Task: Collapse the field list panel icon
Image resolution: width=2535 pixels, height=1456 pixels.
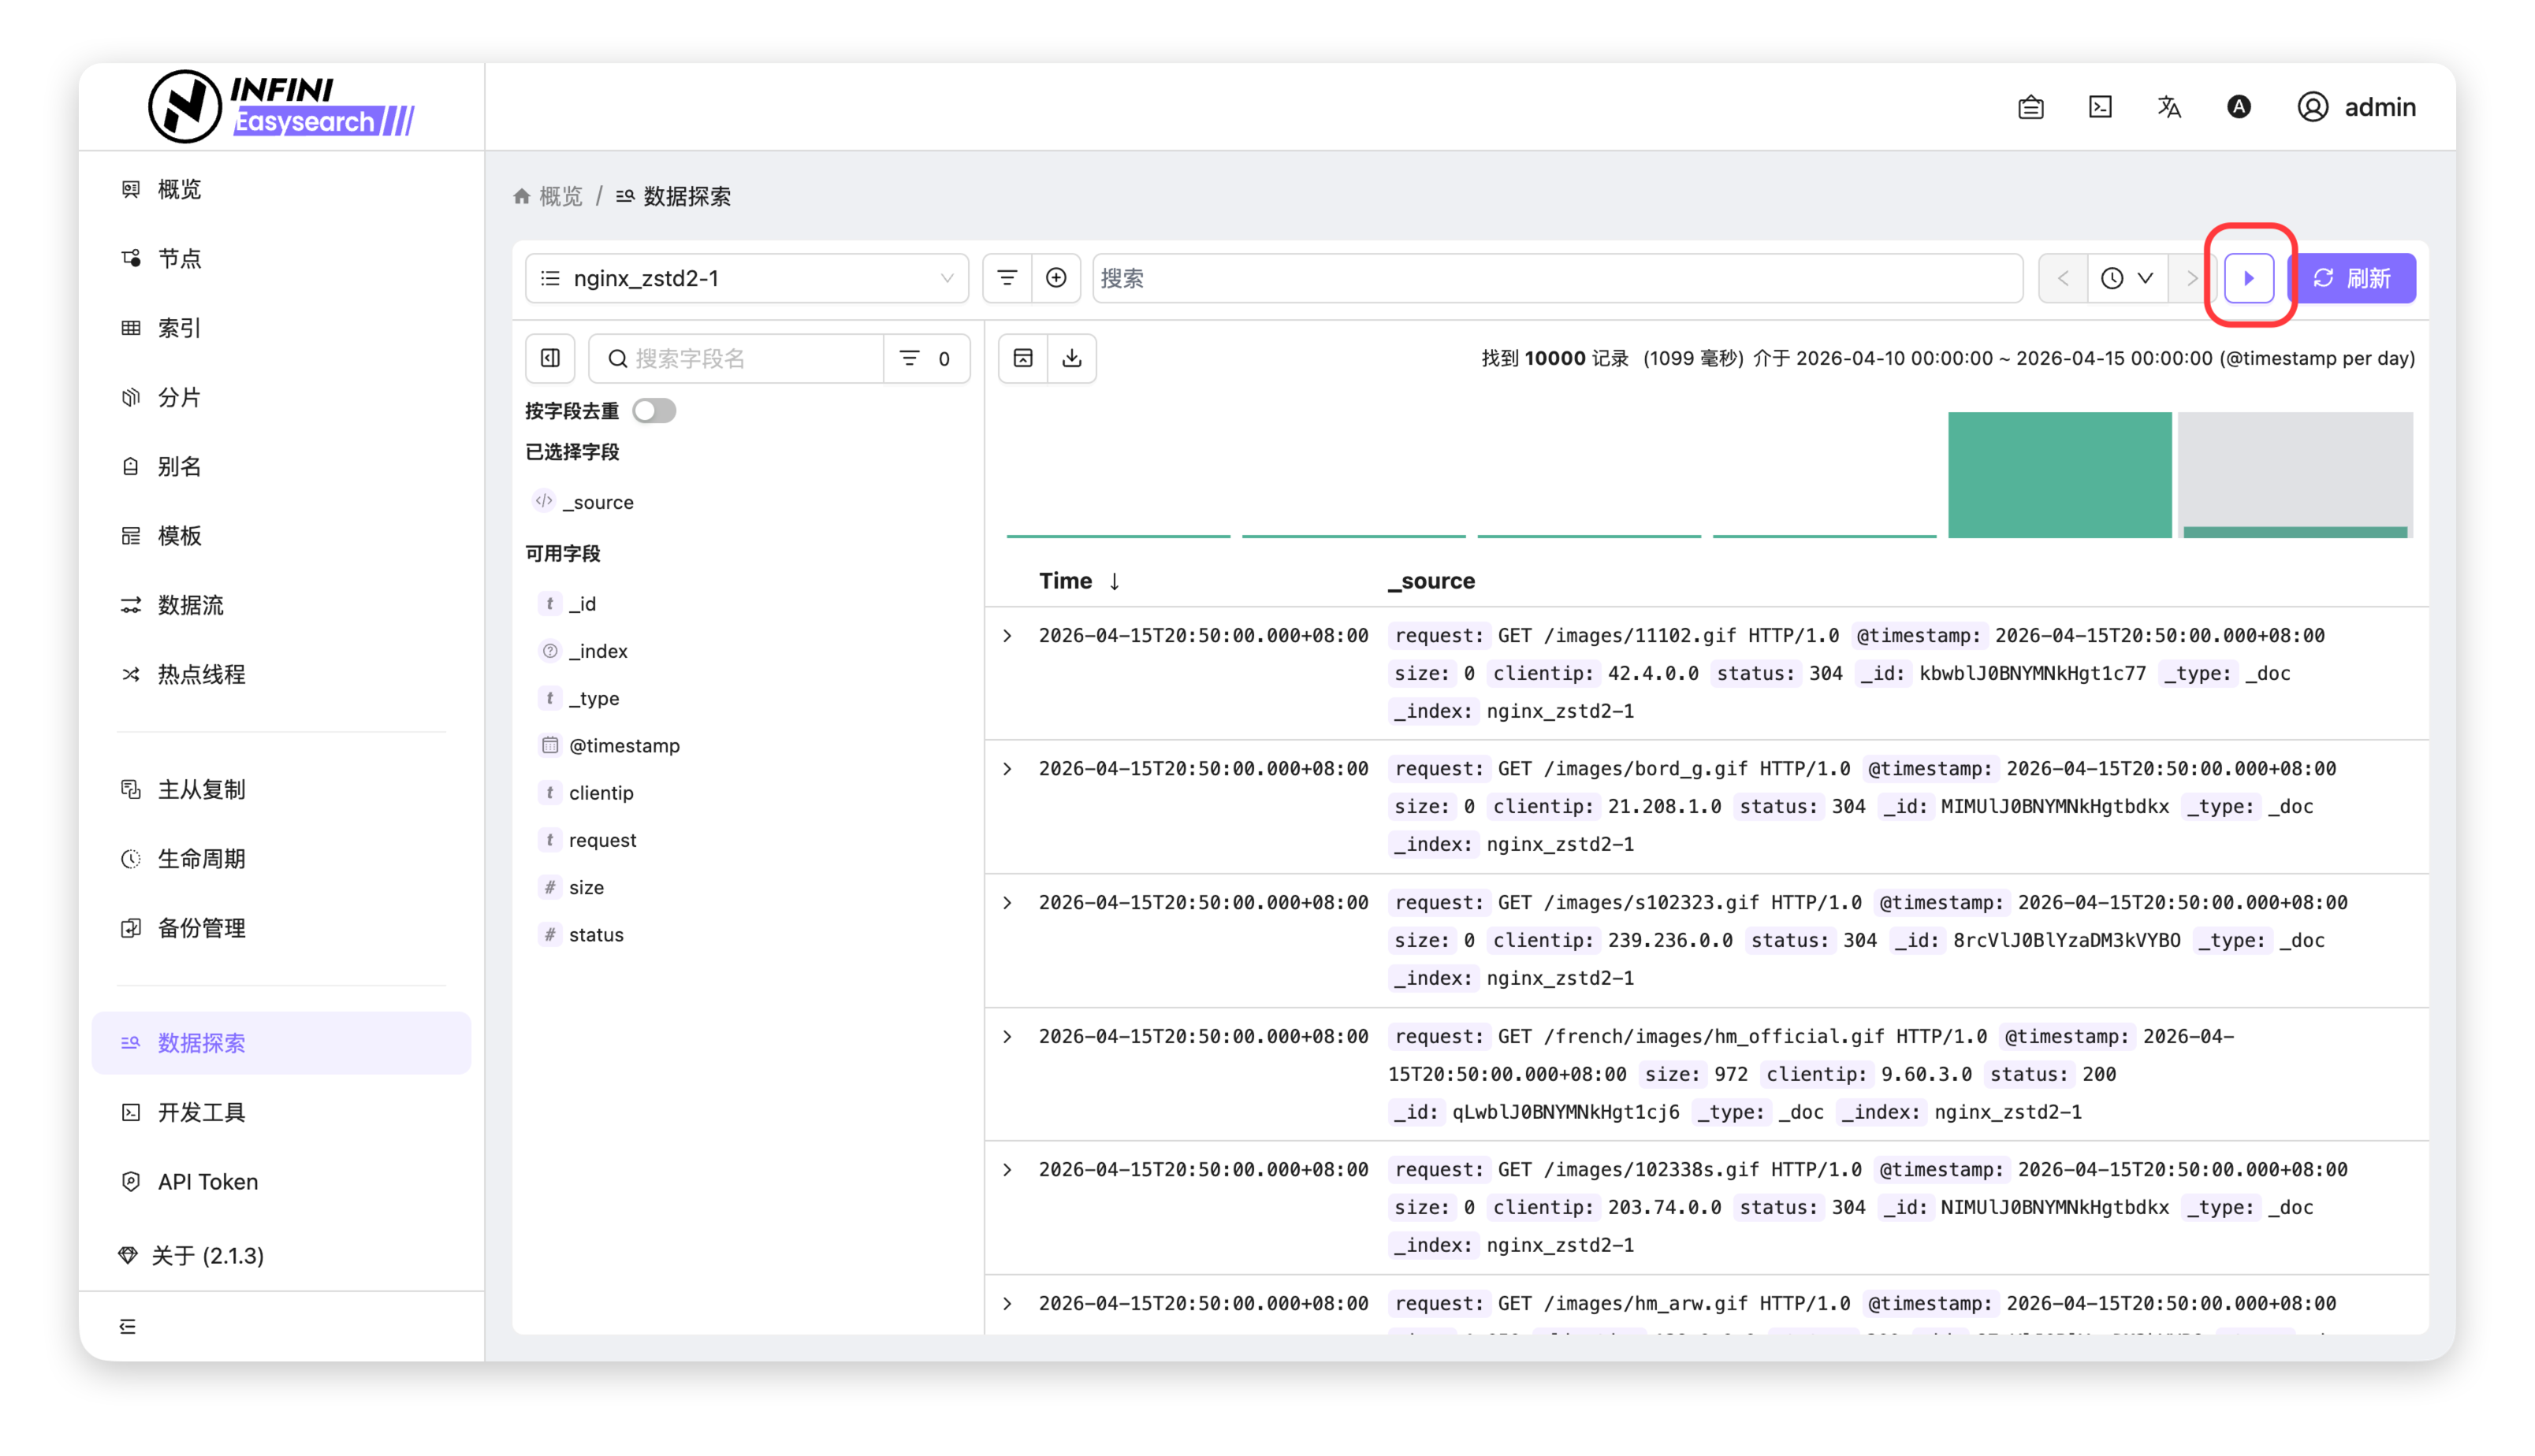Action: pos(550,358)
